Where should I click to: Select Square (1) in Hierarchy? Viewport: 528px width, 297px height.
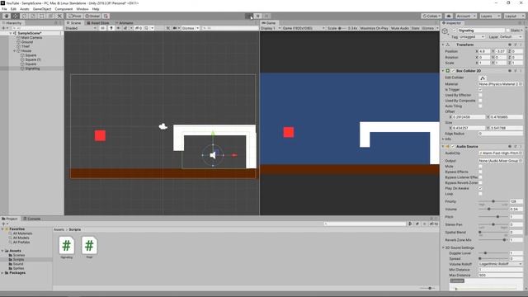point(33,59)
